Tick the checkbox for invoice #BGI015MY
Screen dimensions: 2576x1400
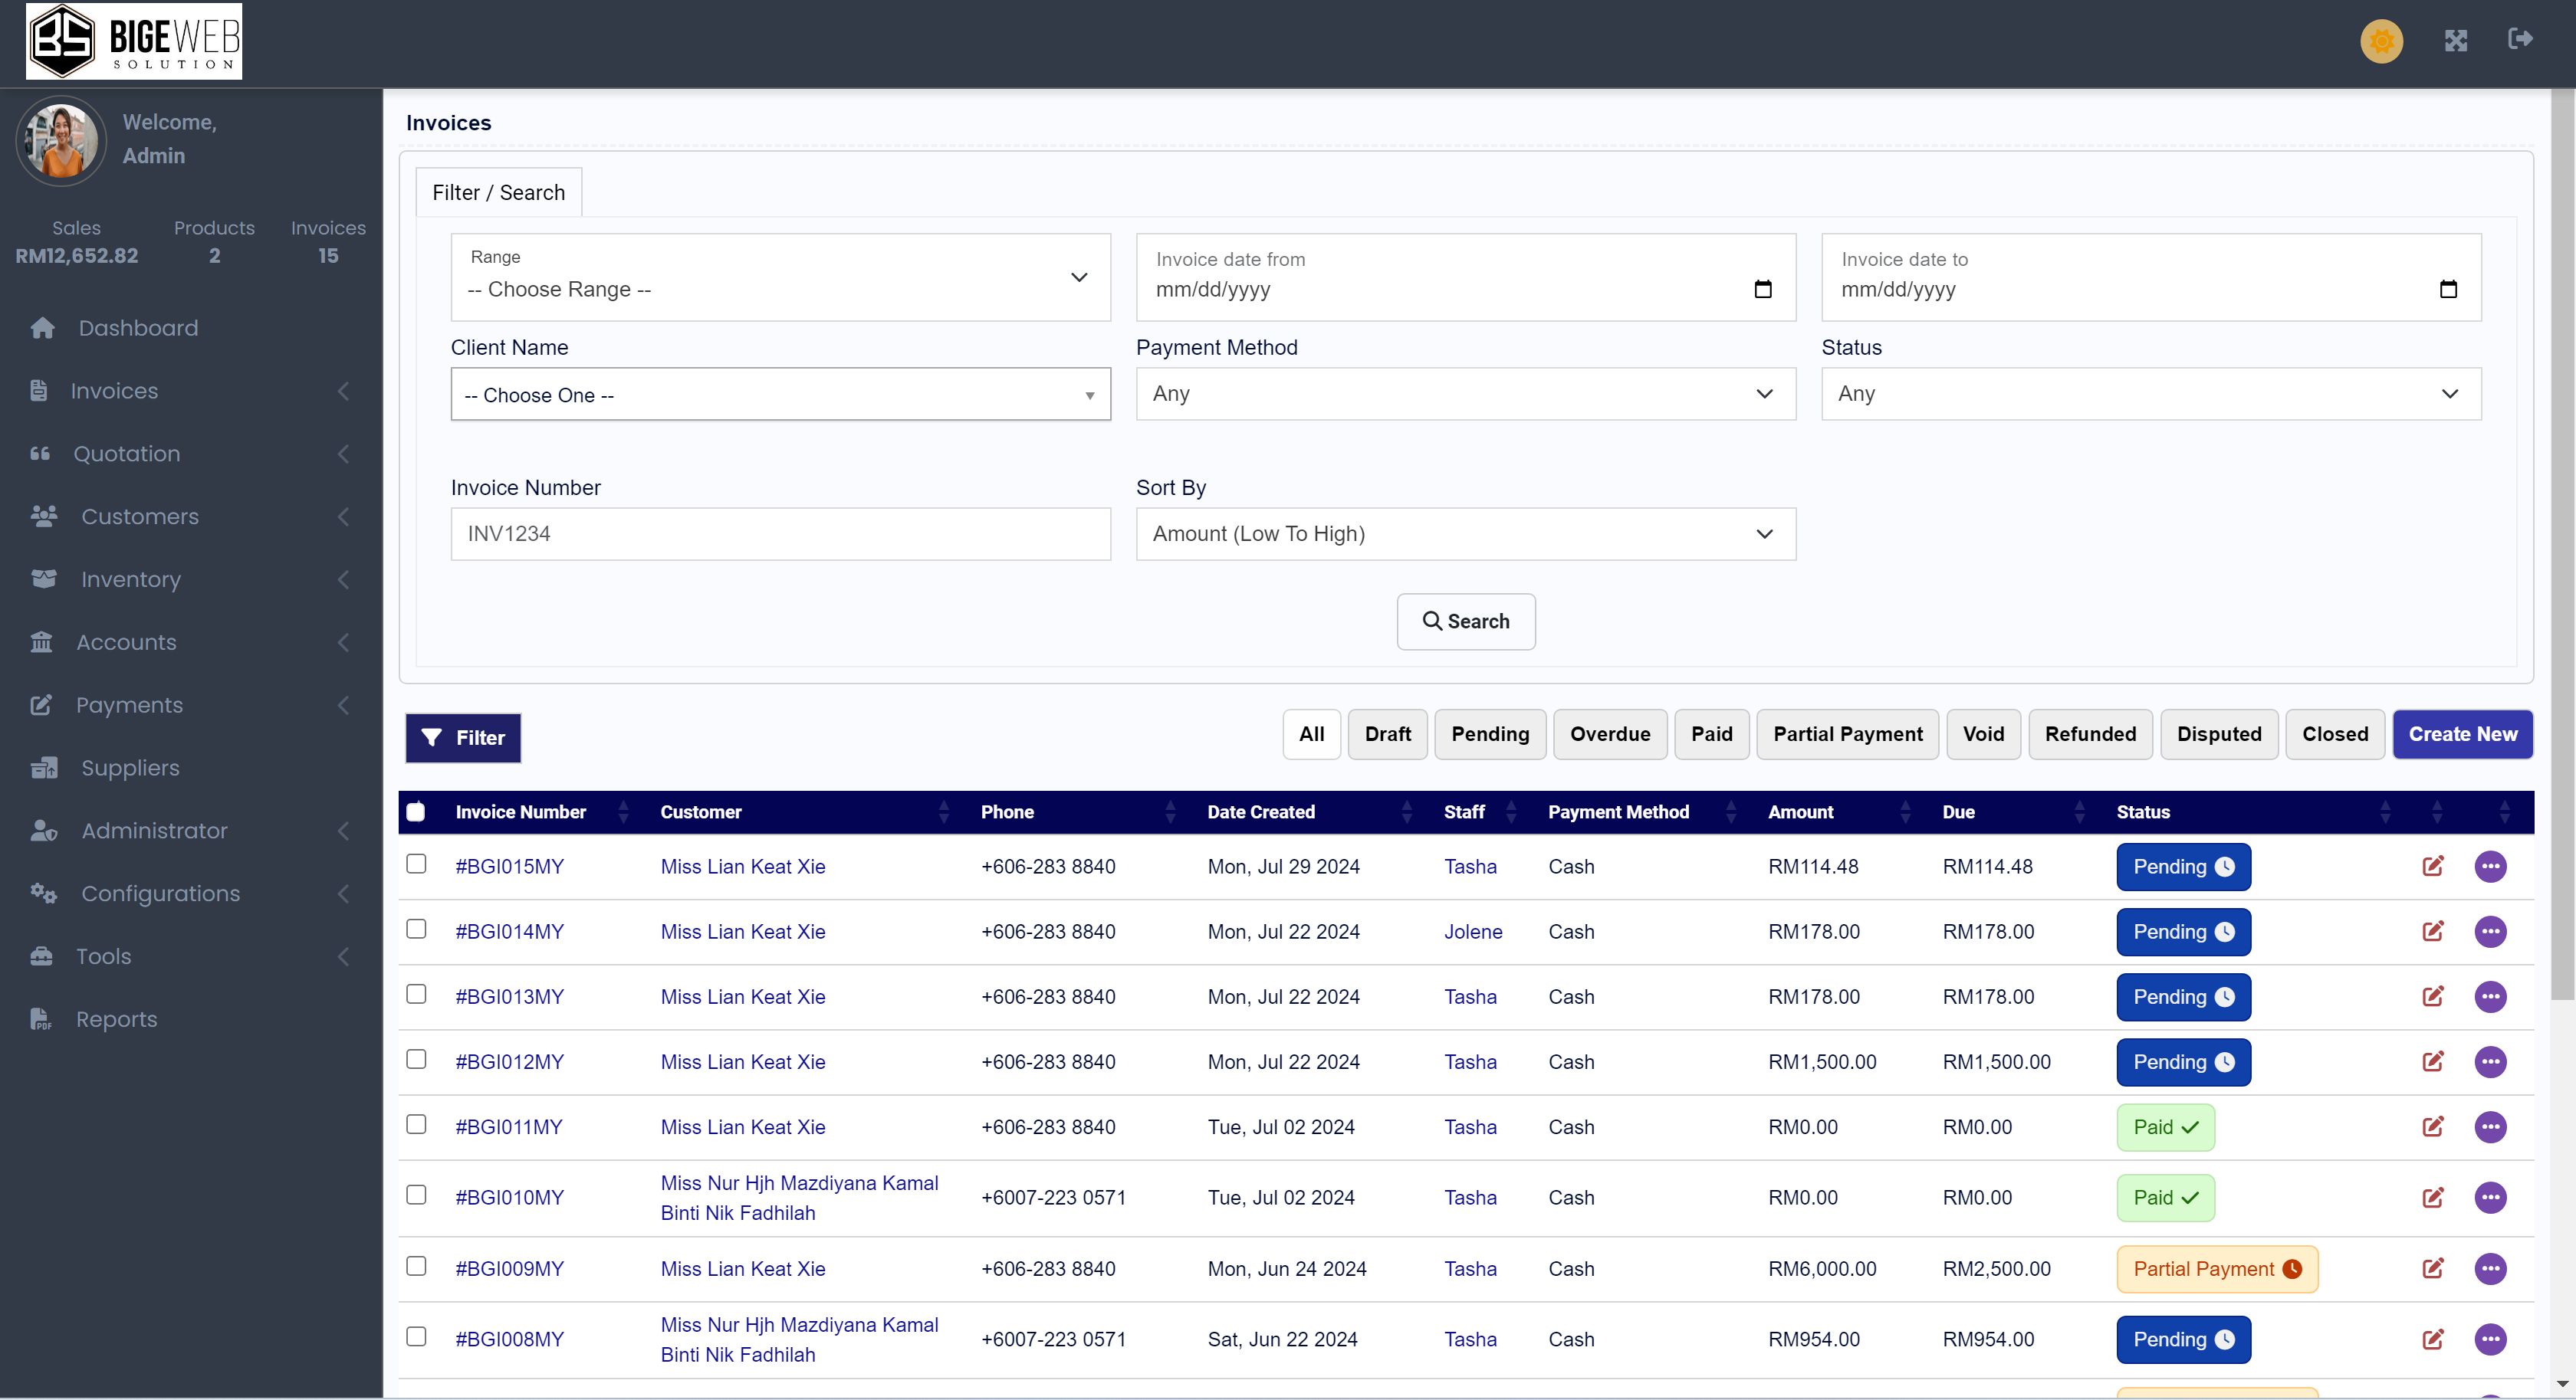416,864
